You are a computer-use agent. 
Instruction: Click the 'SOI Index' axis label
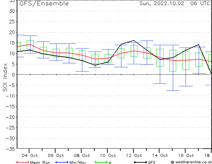point(5,77)
